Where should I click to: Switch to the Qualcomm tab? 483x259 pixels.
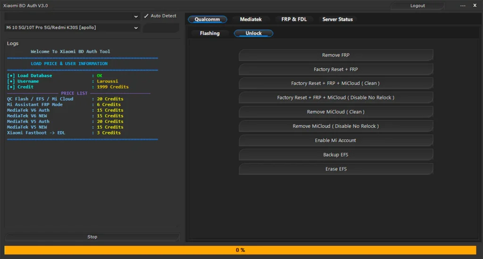[207, 19]
